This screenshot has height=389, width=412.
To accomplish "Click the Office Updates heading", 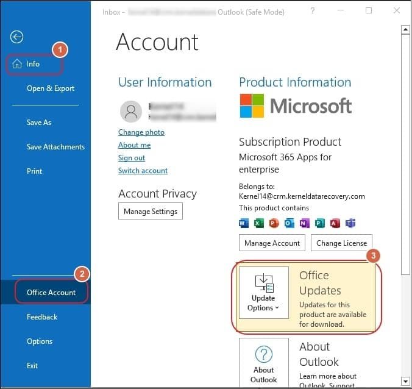I will [320, 283].
